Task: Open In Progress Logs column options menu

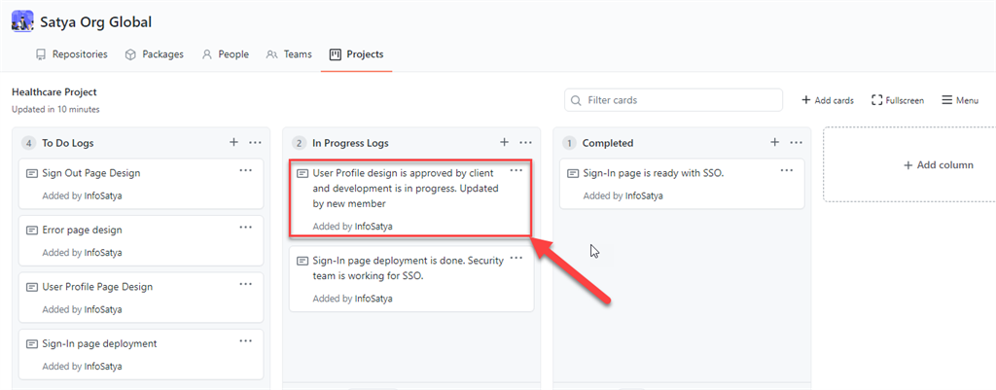Action: (x=526, y=143)
